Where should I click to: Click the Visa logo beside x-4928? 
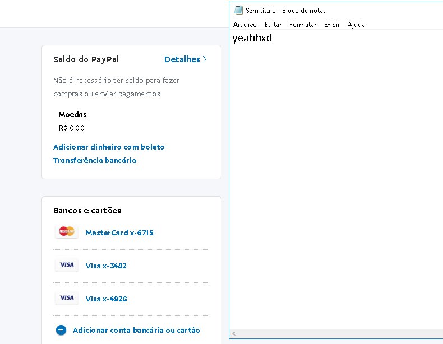click(67, 298)
